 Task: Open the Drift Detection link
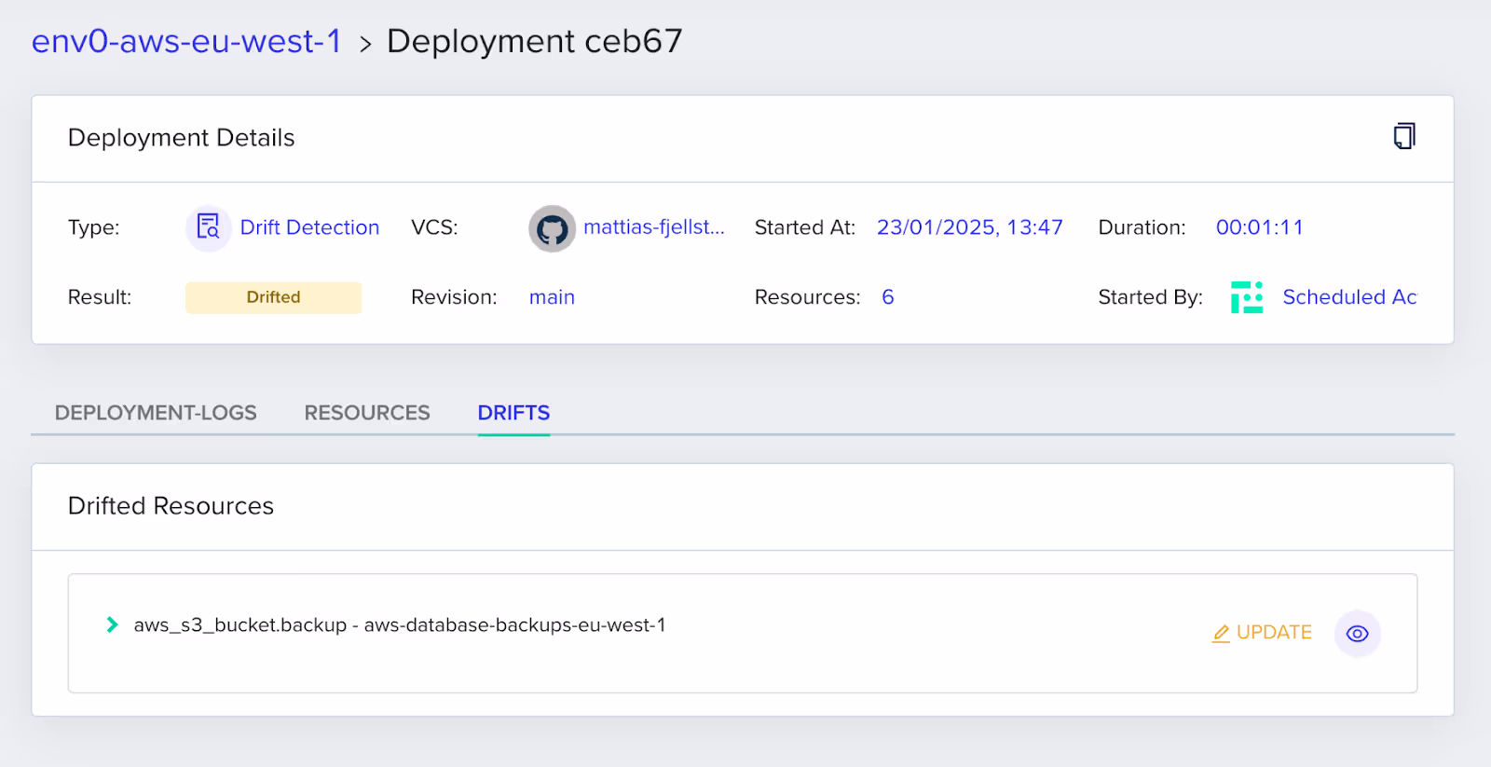pos(309,227)
